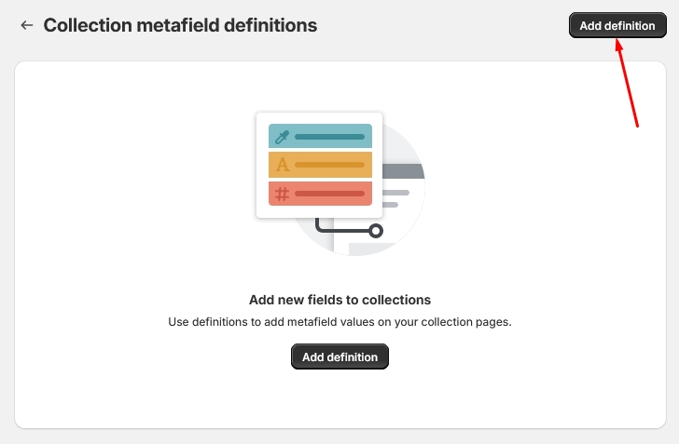Click the back arrow beside the page title

tap(27, 26)
